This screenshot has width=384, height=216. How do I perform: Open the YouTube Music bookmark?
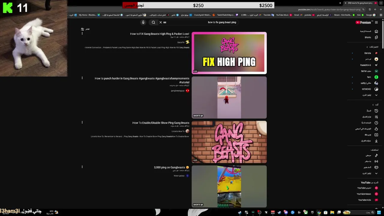(x=284, y=15)
